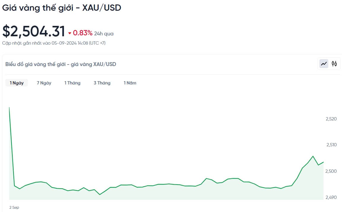342x212 pixels.
Task: Click the 2,510 price axis label
Action: (x=331, y=145)
